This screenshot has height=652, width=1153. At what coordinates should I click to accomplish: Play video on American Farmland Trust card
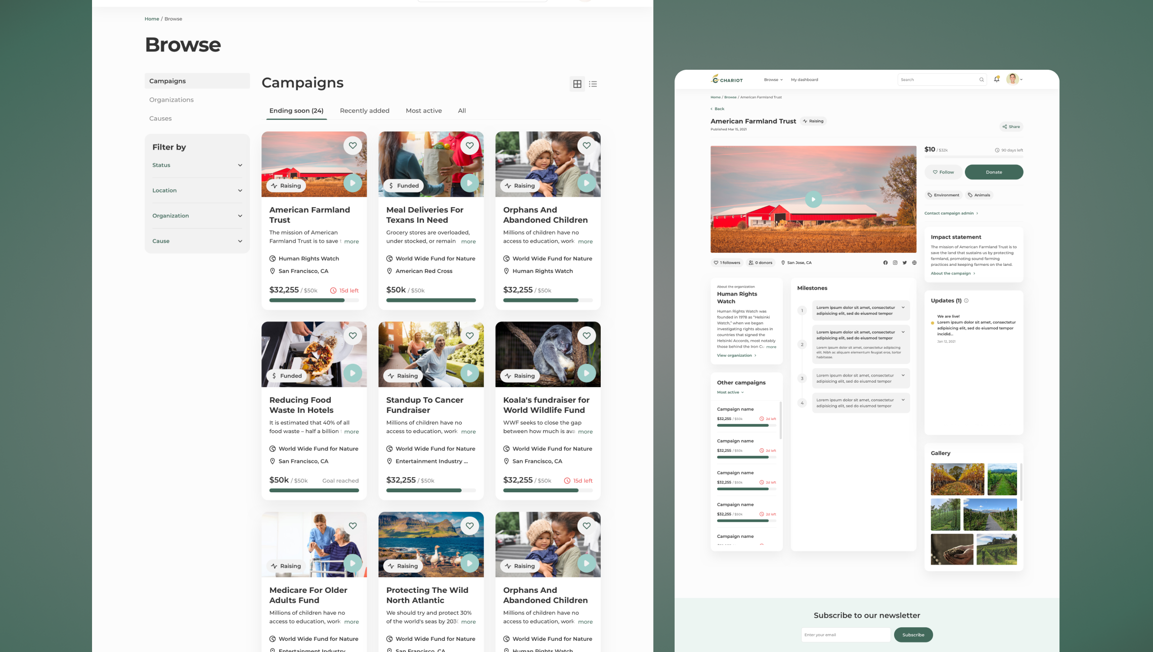(352, 183)
